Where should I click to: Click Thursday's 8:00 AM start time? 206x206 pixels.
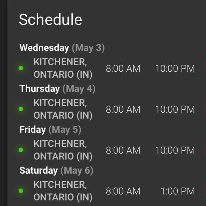pyautogui.click(x=123, y=109)
